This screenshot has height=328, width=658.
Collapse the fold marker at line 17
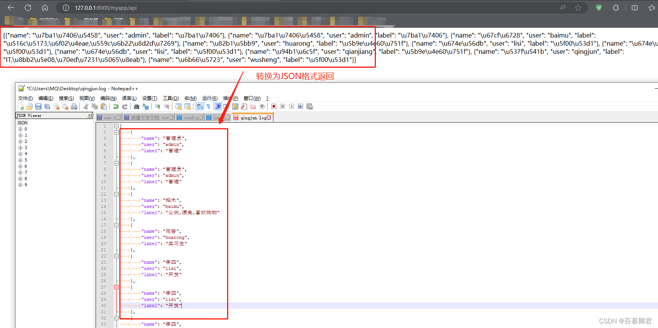click(116, 225)
